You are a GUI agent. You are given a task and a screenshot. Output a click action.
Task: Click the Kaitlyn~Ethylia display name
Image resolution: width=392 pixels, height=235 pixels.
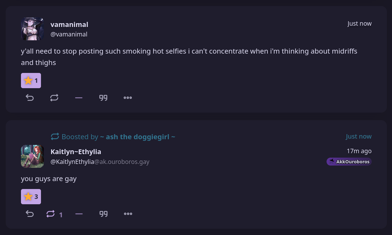pyautogui.click(x=76, y=152)
